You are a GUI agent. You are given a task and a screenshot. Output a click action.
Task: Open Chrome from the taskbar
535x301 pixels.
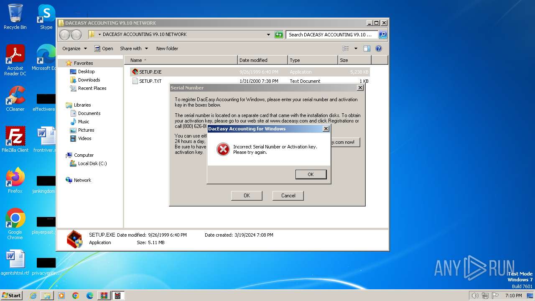[76, 296]
